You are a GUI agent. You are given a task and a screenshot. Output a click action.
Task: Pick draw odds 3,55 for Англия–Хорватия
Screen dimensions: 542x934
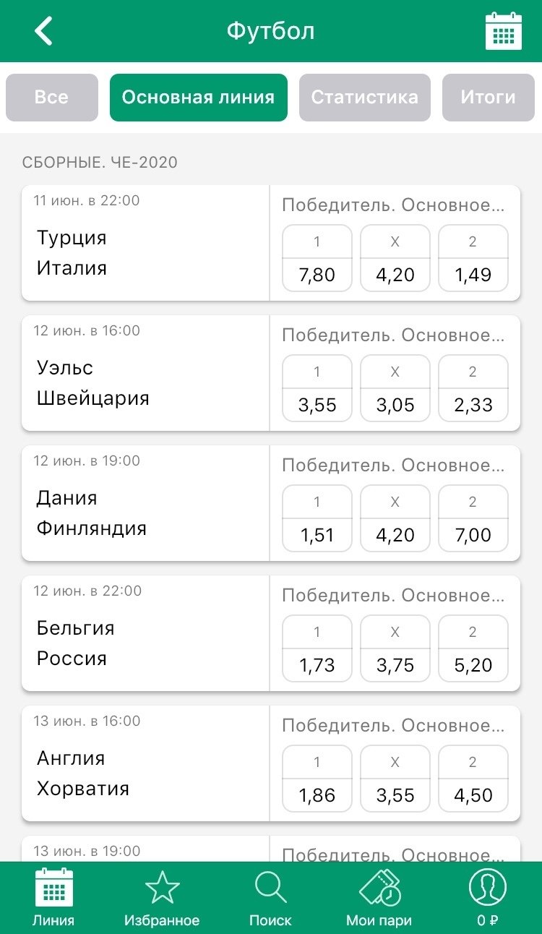[395, 779]
